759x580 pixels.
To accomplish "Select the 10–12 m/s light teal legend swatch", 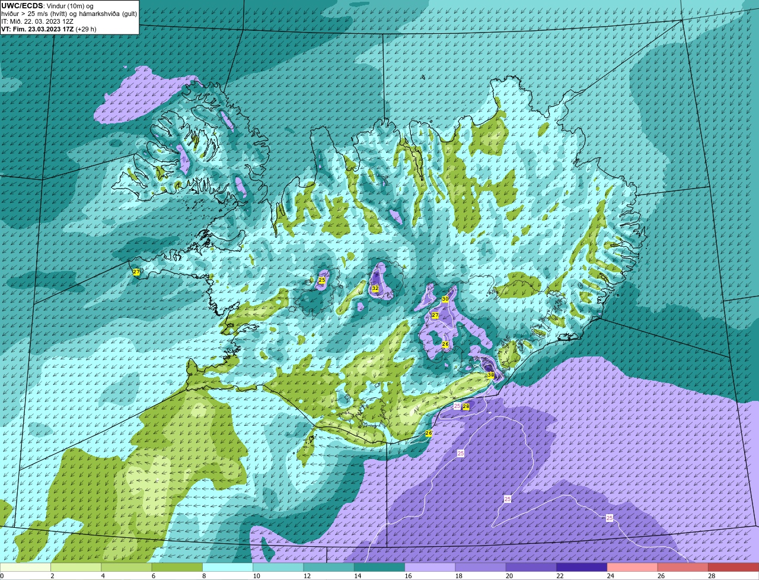I will point(278,568).
